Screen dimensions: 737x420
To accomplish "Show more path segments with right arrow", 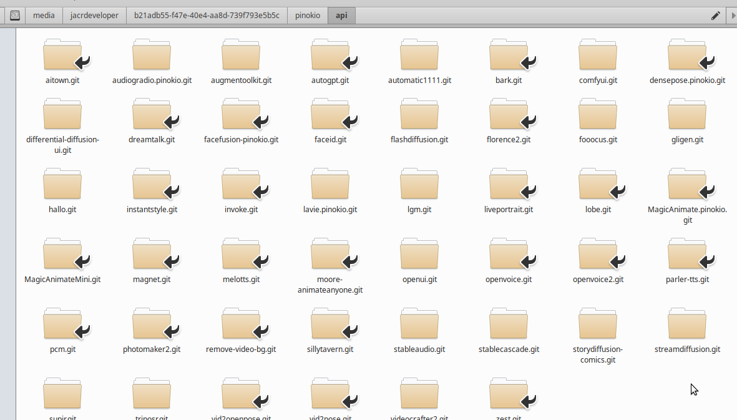I will coord(732,16).
